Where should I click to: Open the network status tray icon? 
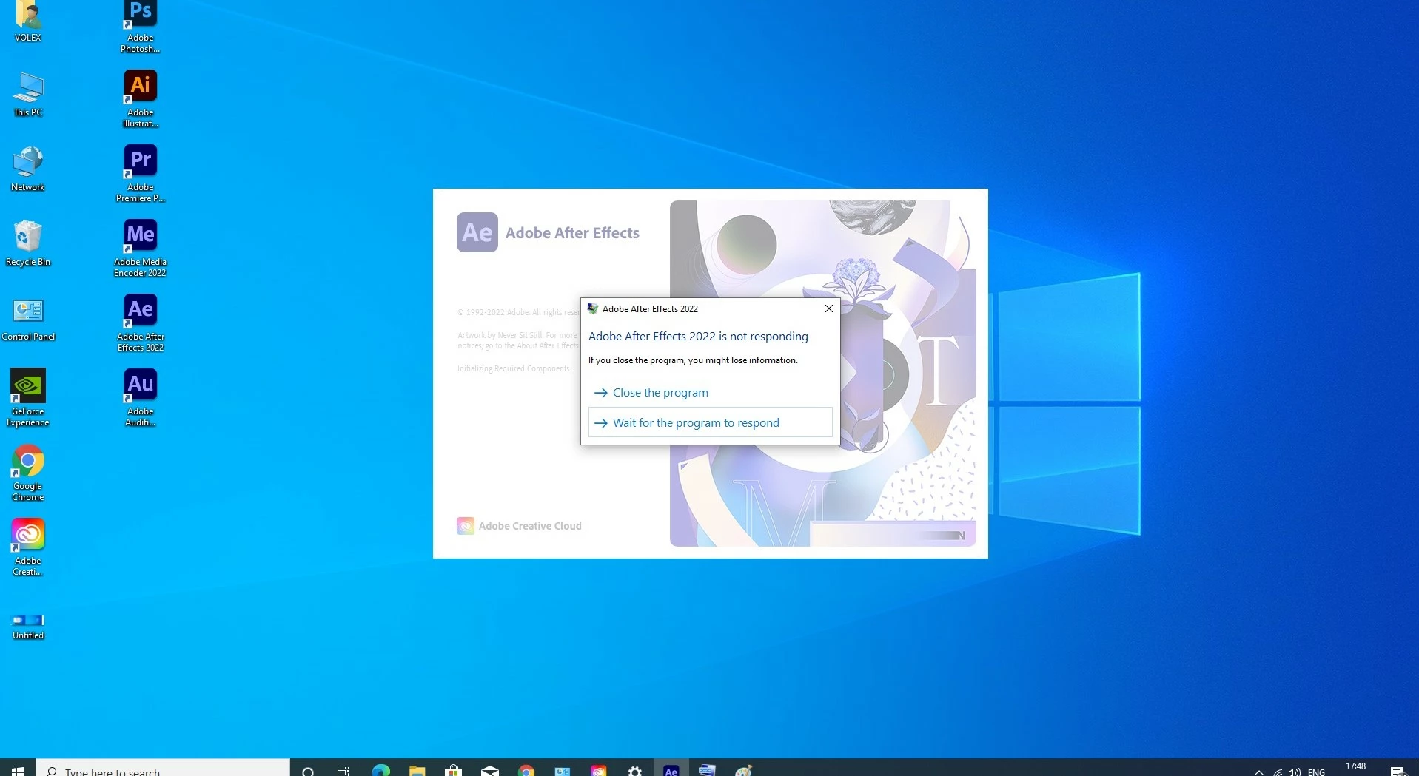pos(1277,772)
